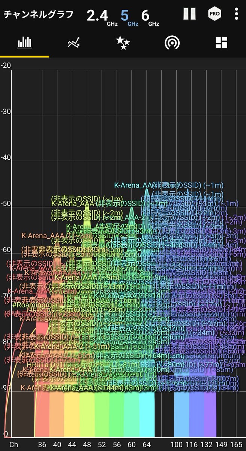
Task: Tap the チャンネルグラフ title
Action: (x=39, y=15)
